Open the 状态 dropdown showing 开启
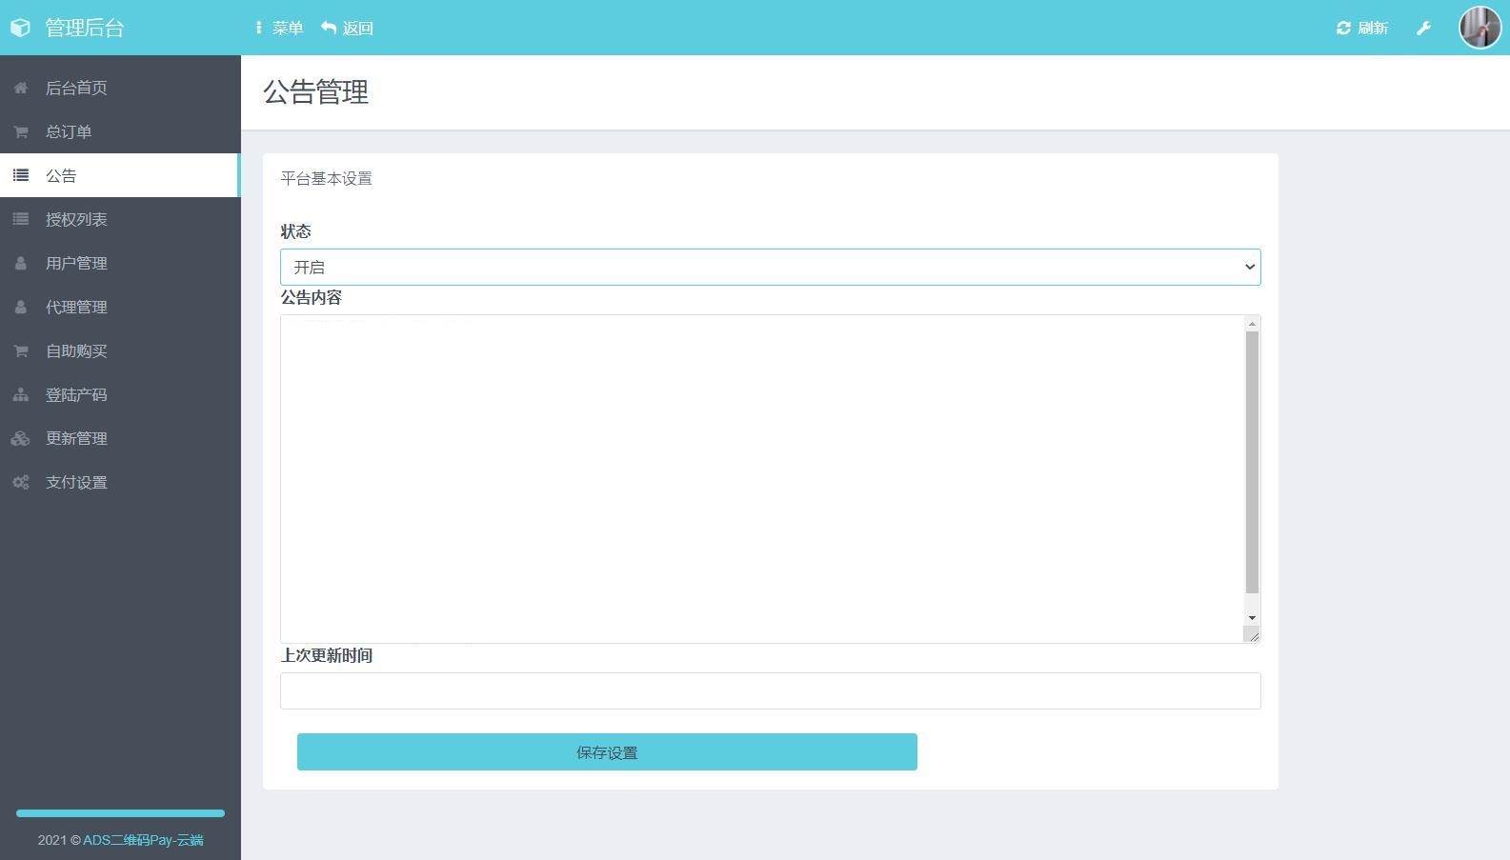 pos(770,267)
